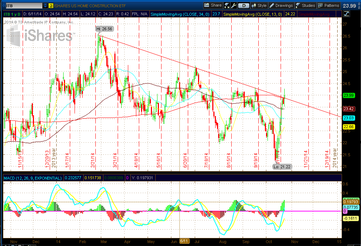Click the O: 24.54 open price readout

coord(52,14)
